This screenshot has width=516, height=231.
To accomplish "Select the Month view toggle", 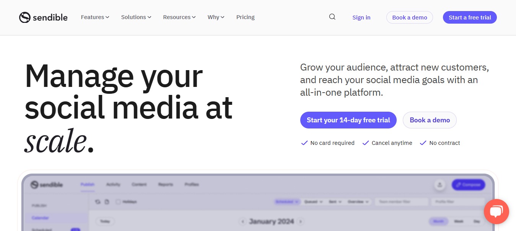I will pos(438,221).
